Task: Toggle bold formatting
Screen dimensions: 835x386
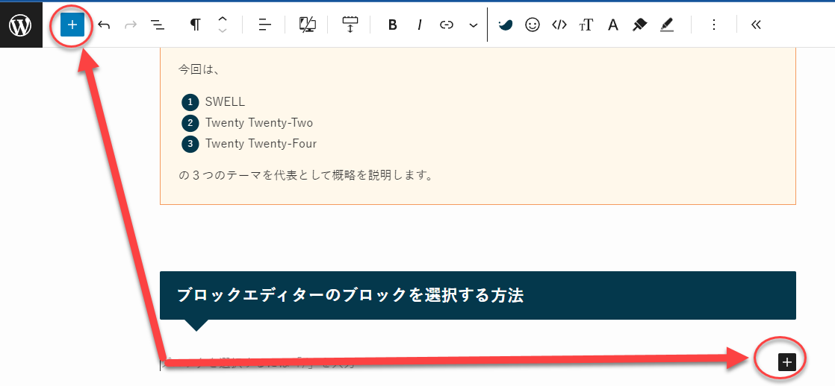Action: coord(392,25)
